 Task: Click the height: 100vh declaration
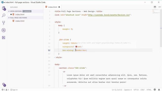(x=70, y=43)
